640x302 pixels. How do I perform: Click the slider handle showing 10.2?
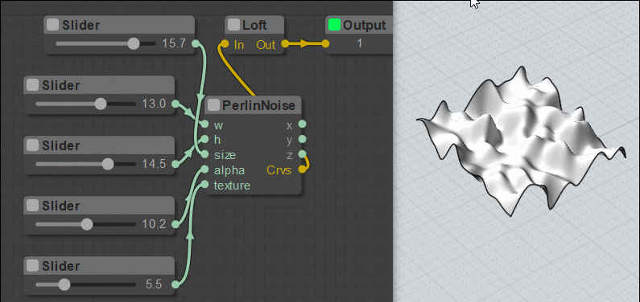click(86, 224)
